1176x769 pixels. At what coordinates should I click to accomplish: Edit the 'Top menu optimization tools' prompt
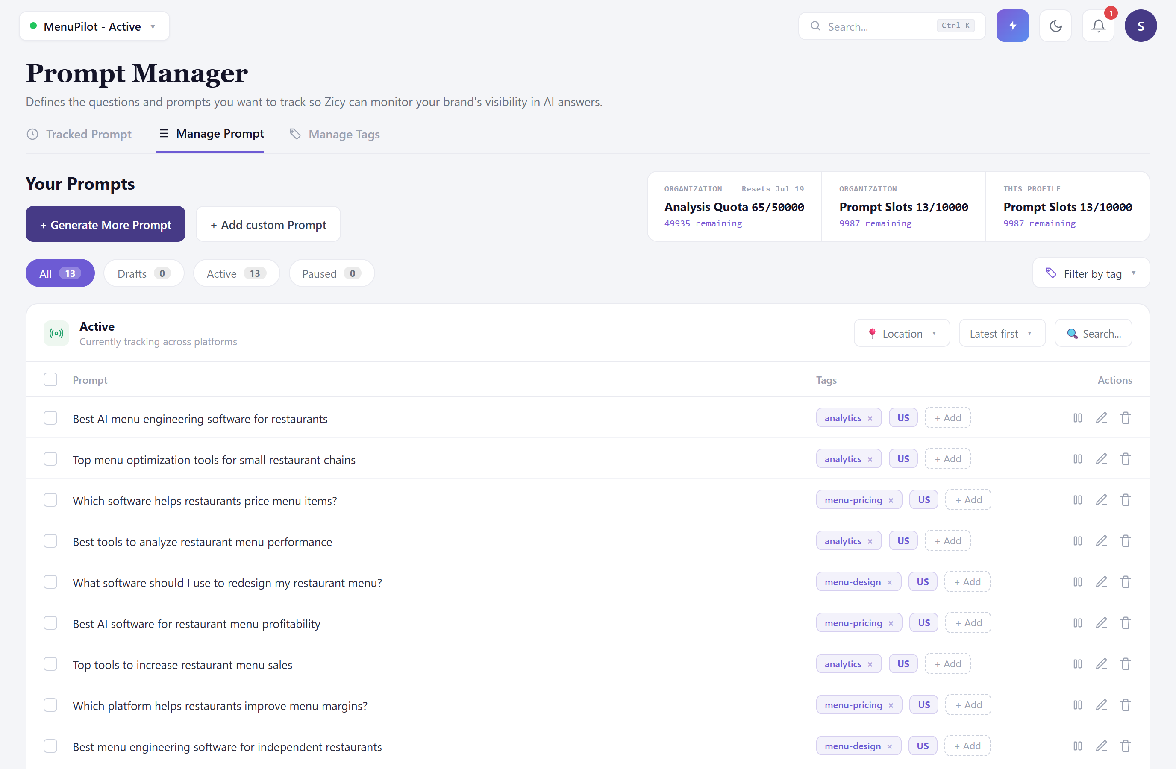pyautogui.click(x=1101, y=459)
